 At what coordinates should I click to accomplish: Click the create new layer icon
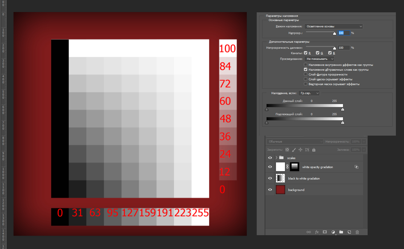(349, 232)
